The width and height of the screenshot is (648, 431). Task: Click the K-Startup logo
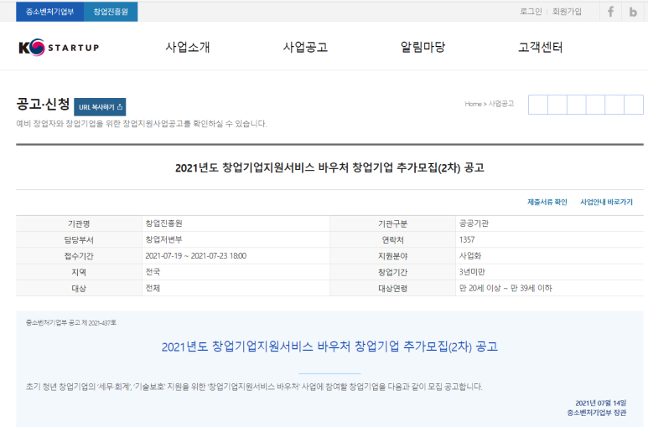pos(59,48)
